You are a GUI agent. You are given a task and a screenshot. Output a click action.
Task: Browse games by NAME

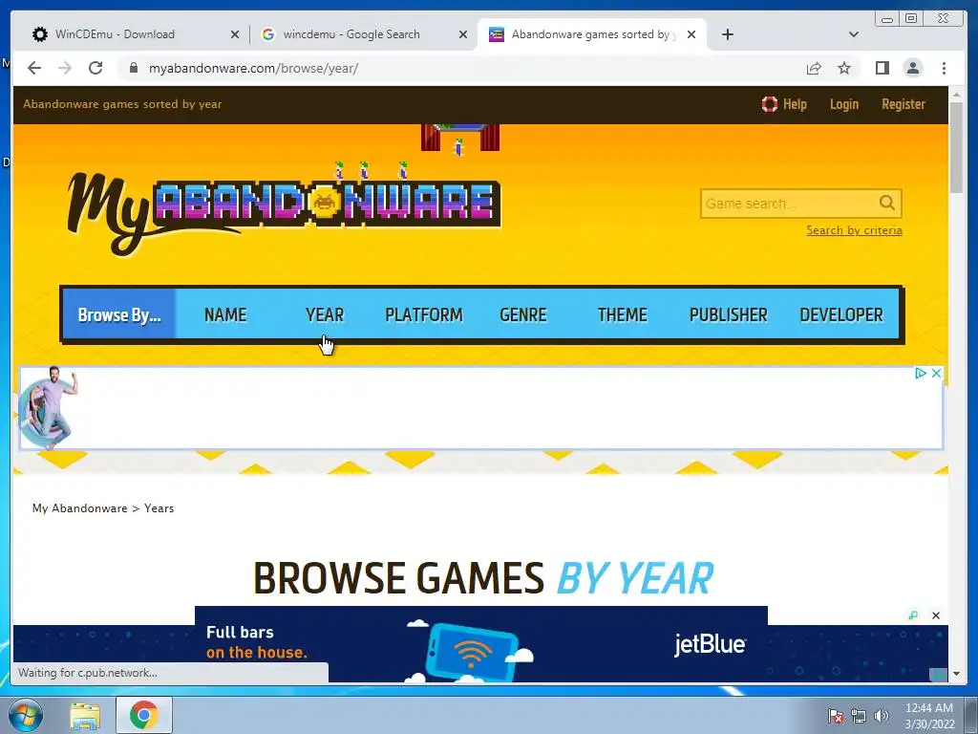(225, 314)
